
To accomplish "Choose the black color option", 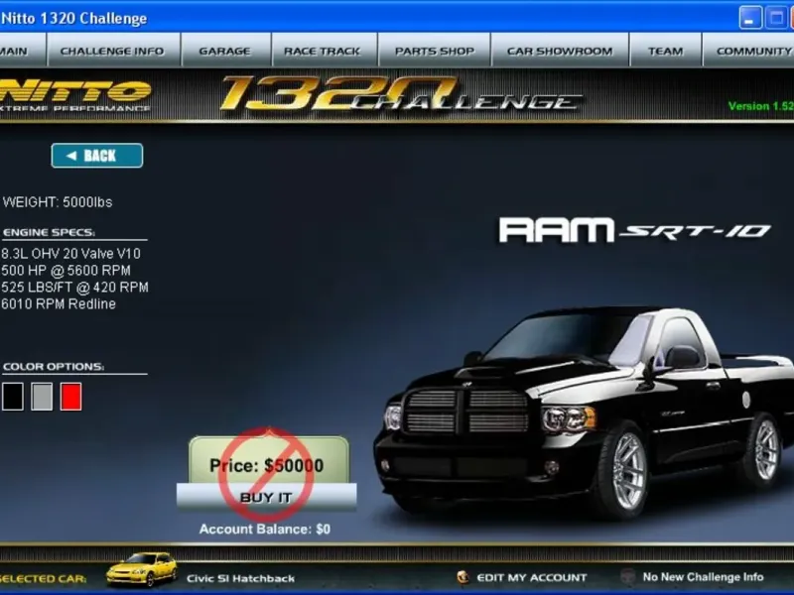I will (13, 396).
